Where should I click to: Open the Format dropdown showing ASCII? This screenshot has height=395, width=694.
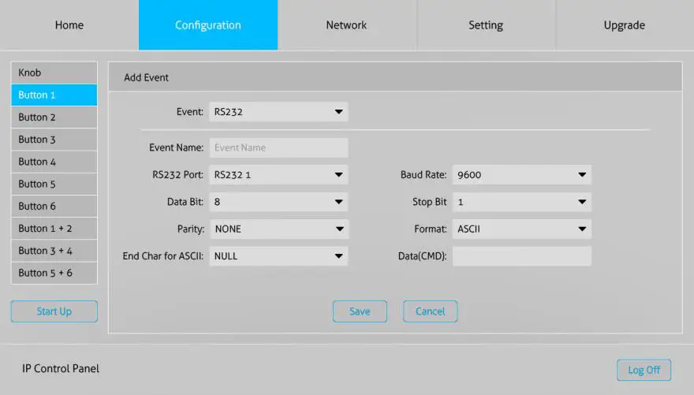point(522,229)
